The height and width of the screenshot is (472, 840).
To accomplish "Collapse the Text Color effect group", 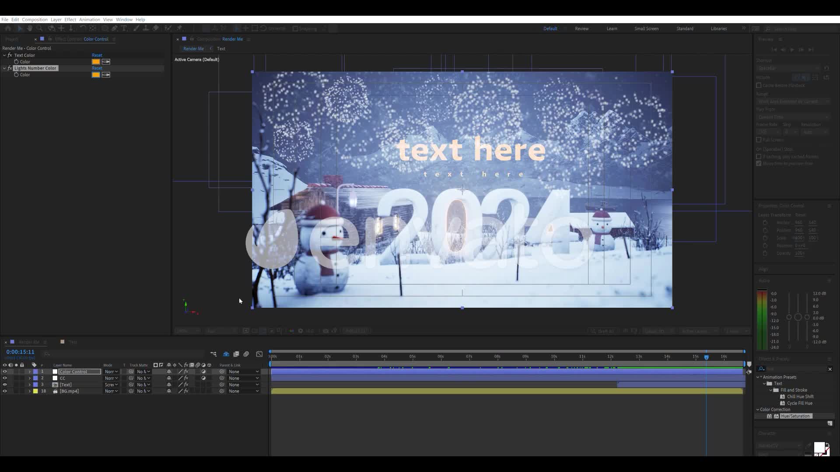I will pos(4,56).
